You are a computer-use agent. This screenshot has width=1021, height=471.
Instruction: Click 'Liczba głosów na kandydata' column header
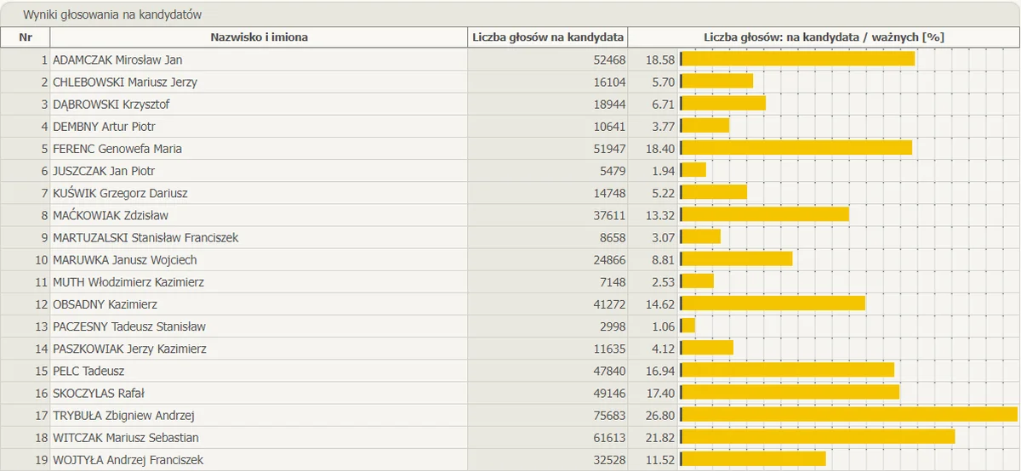(548, 37)
